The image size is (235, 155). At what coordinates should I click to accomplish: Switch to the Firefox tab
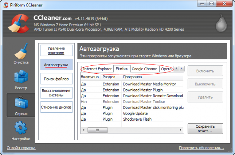coord(122,68)
